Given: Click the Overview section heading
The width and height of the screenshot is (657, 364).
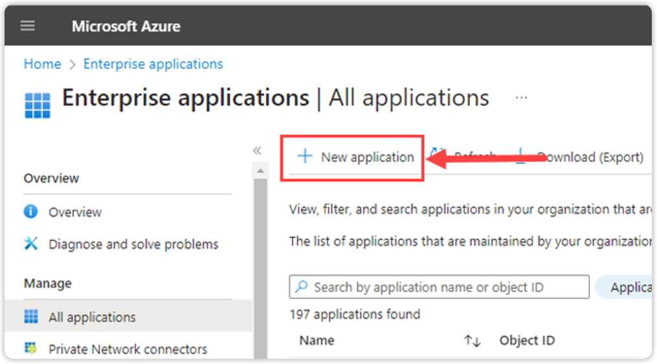Looking at the screenshot, I should (51, 178).
